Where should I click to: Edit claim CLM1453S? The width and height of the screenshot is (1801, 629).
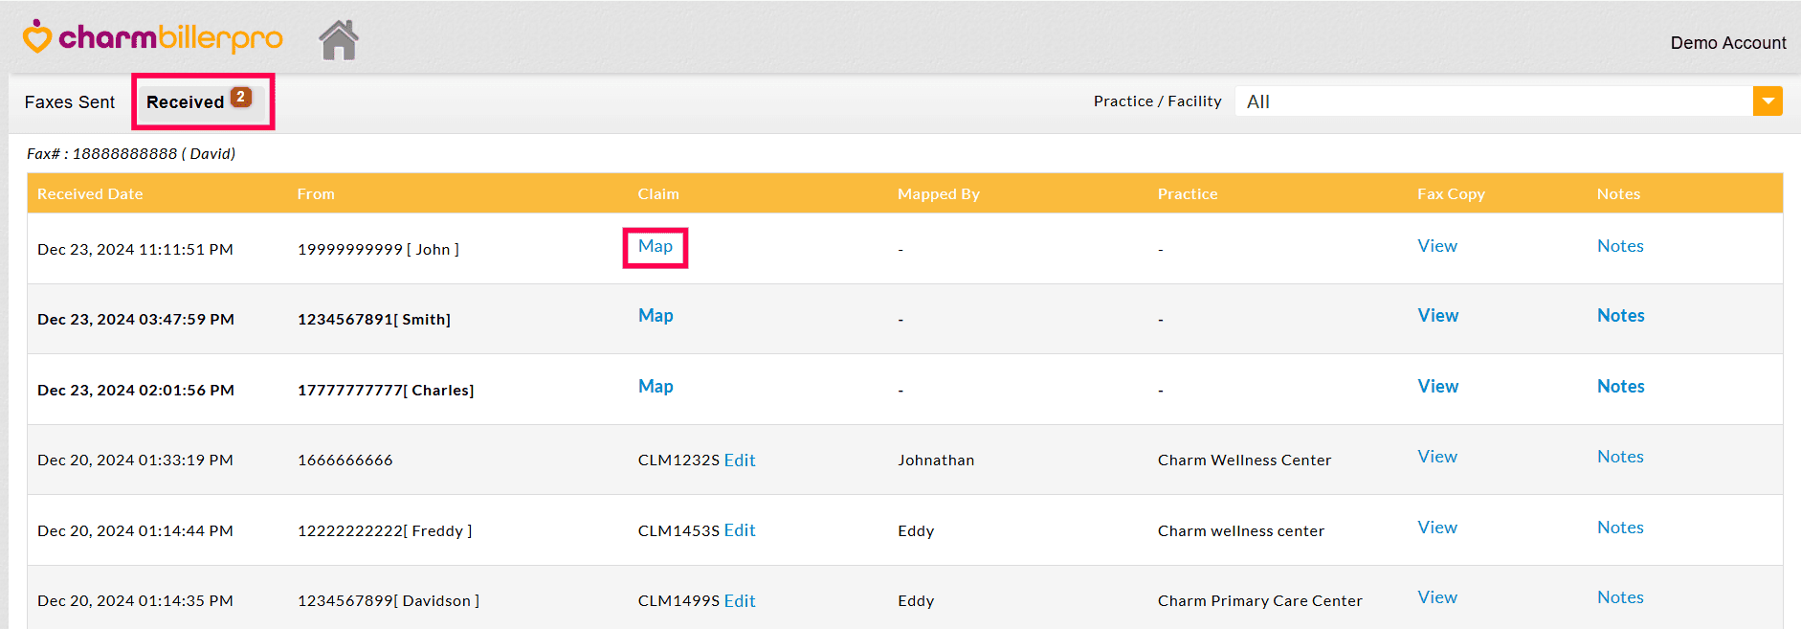point(740,530)
